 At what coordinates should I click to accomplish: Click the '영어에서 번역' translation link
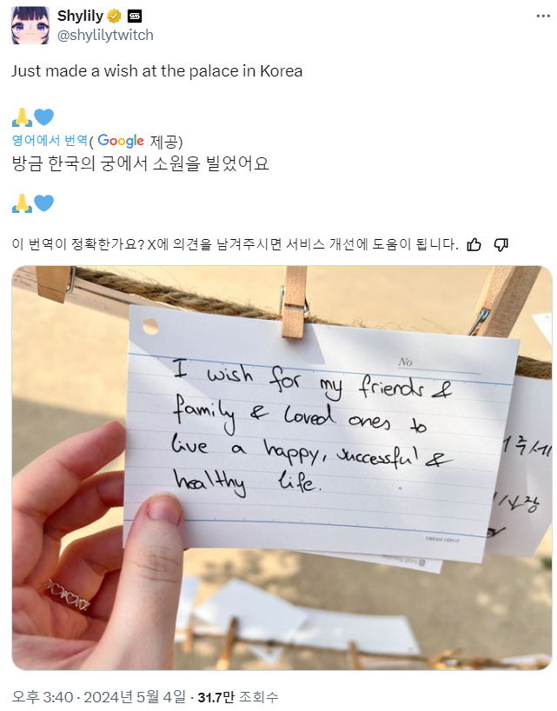coord(50,140)
